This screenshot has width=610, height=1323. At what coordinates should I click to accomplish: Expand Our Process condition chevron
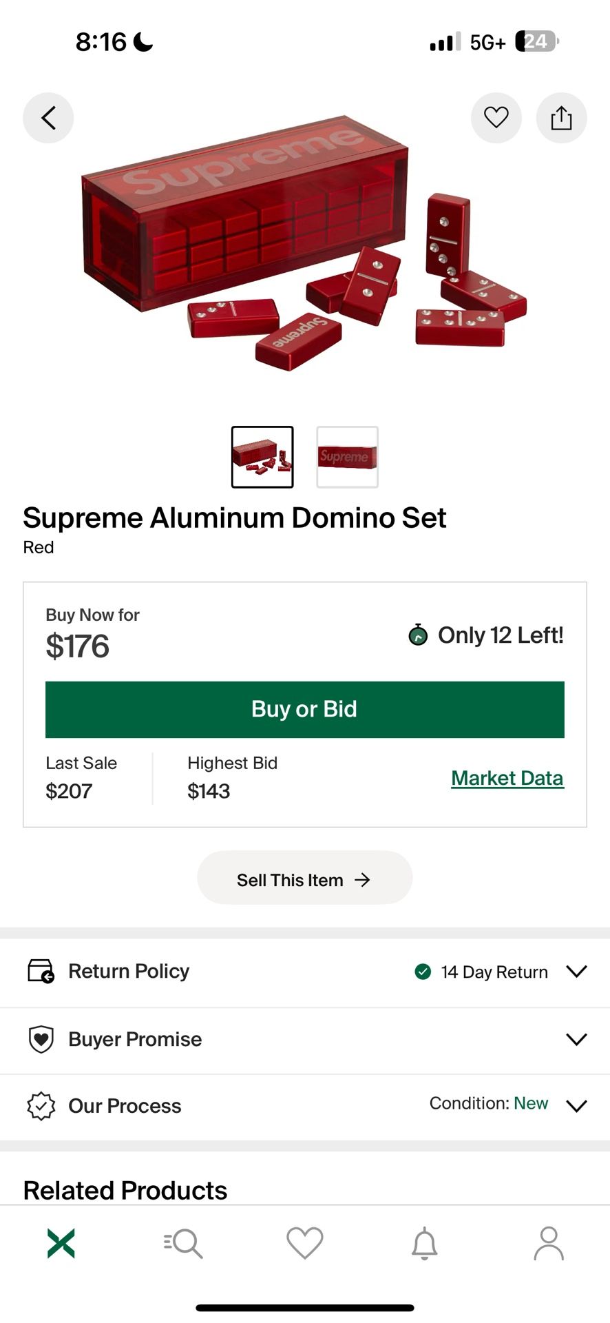click(576, 1106)
